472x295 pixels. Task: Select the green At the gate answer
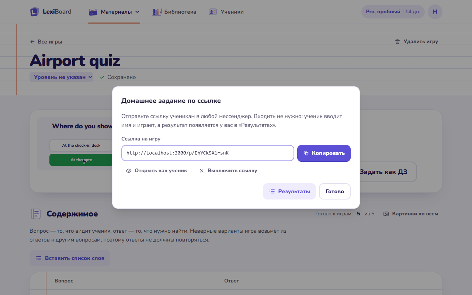[81, 160]
